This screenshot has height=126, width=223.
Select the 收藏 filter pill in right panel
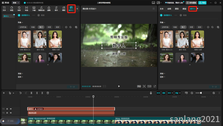coord(175,27)
